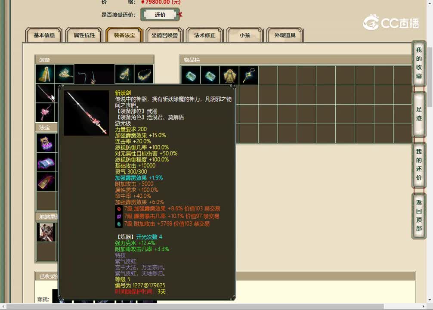Click the 基础攻击 +10000 text
This screenshot has width=433, height=310.
(x=135, y=166)
